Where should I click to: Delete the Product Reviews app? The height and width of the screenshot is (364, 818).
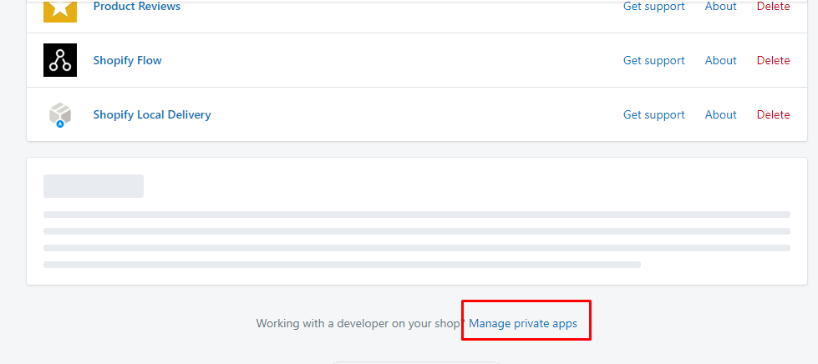tap(773, 6)
